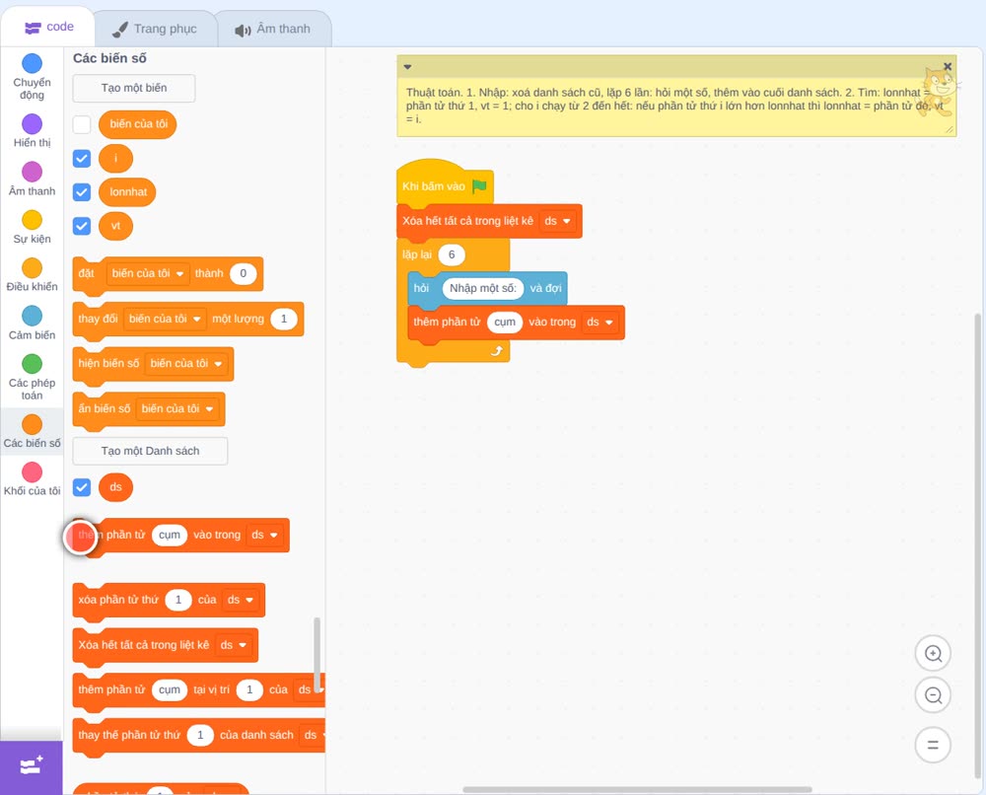Uncheck the variable 'i' checkbox
This screenshot has width=986, height=795.
click(82, 159)
